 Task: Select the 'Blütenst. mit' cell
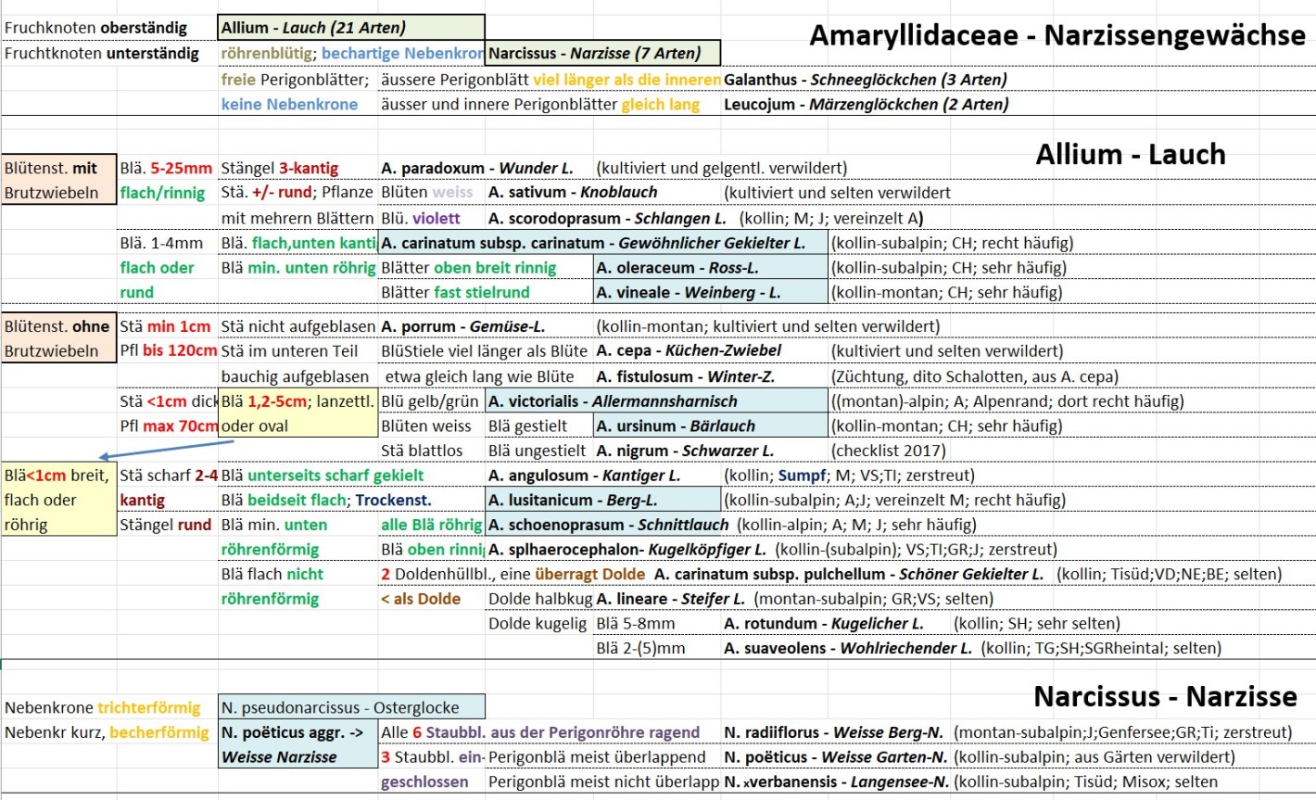pyautogui.click(x=59, y=168)
